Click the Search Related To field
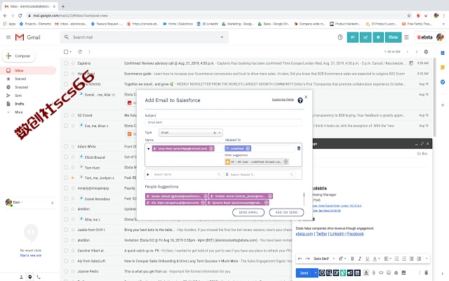This screenshot has height=281, width=449. 260,174
